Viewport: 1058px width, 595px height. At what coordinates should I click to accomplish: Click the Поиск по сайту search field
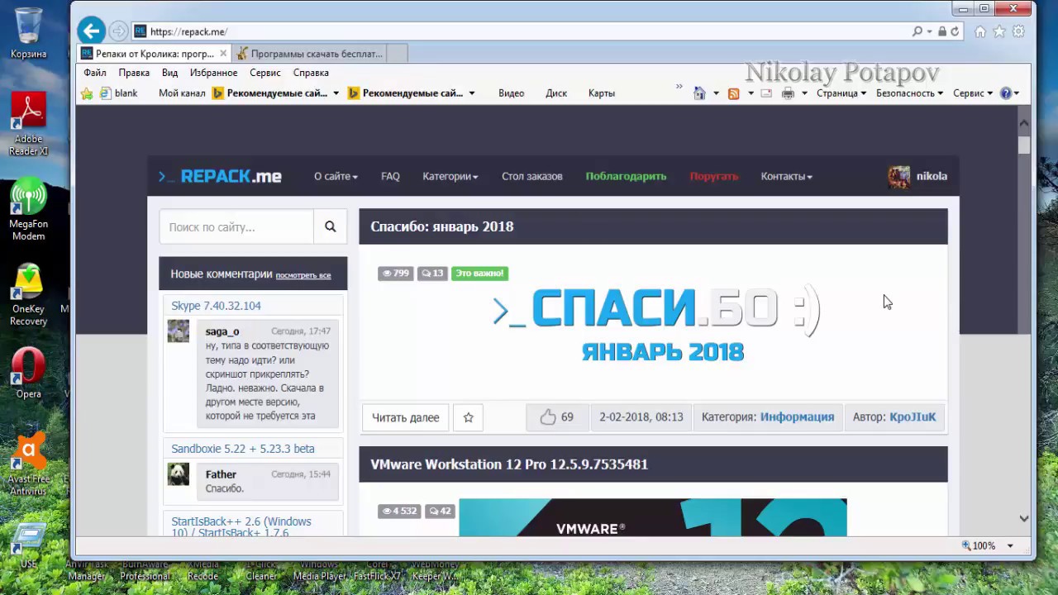pyautogui.click(x=236, y=226)
